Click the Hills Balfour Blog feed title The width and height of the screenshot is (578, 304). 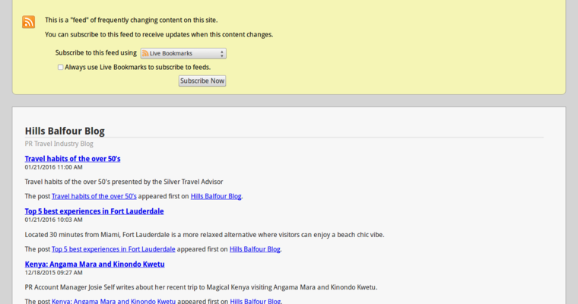(65, 131)
